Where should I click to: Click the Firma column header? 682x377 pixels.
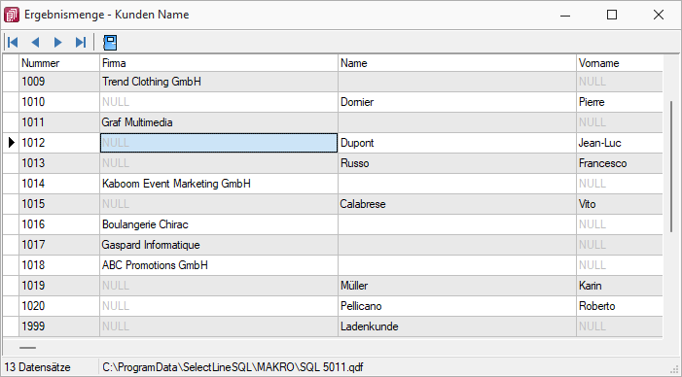tap(219, 63)
